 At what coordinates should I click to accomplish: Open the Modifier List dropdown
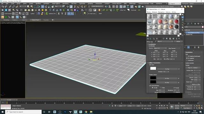193,30
